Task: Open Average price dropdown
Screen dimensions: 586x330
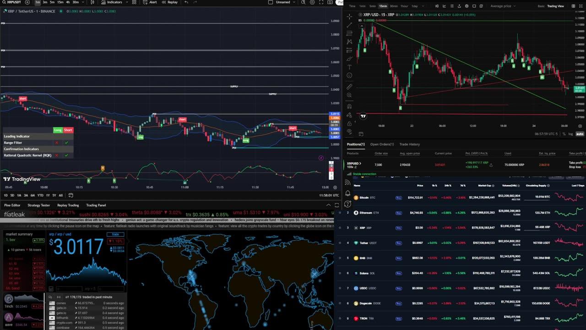Action: [x=504, y=6]
